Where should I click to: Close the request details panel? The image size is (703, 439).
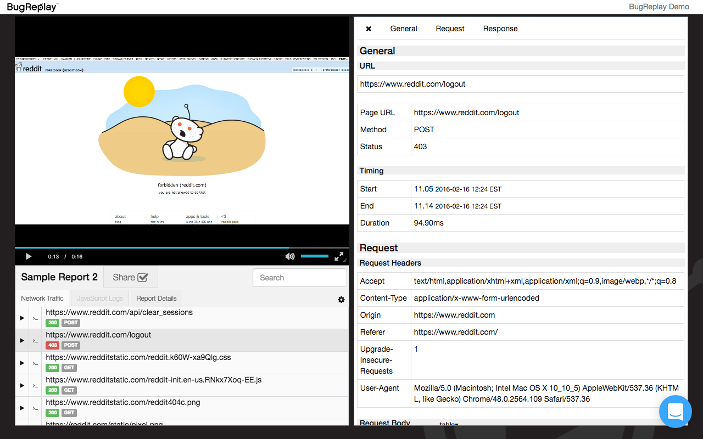[369, 29]
